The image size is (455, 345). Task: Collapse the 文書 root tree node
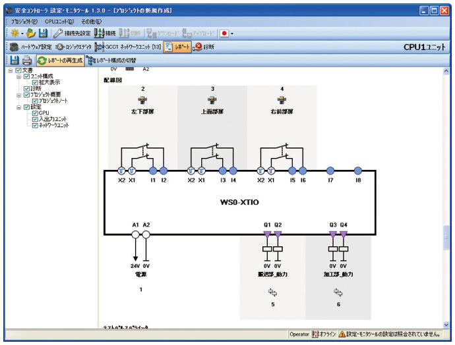coord(11,70)
